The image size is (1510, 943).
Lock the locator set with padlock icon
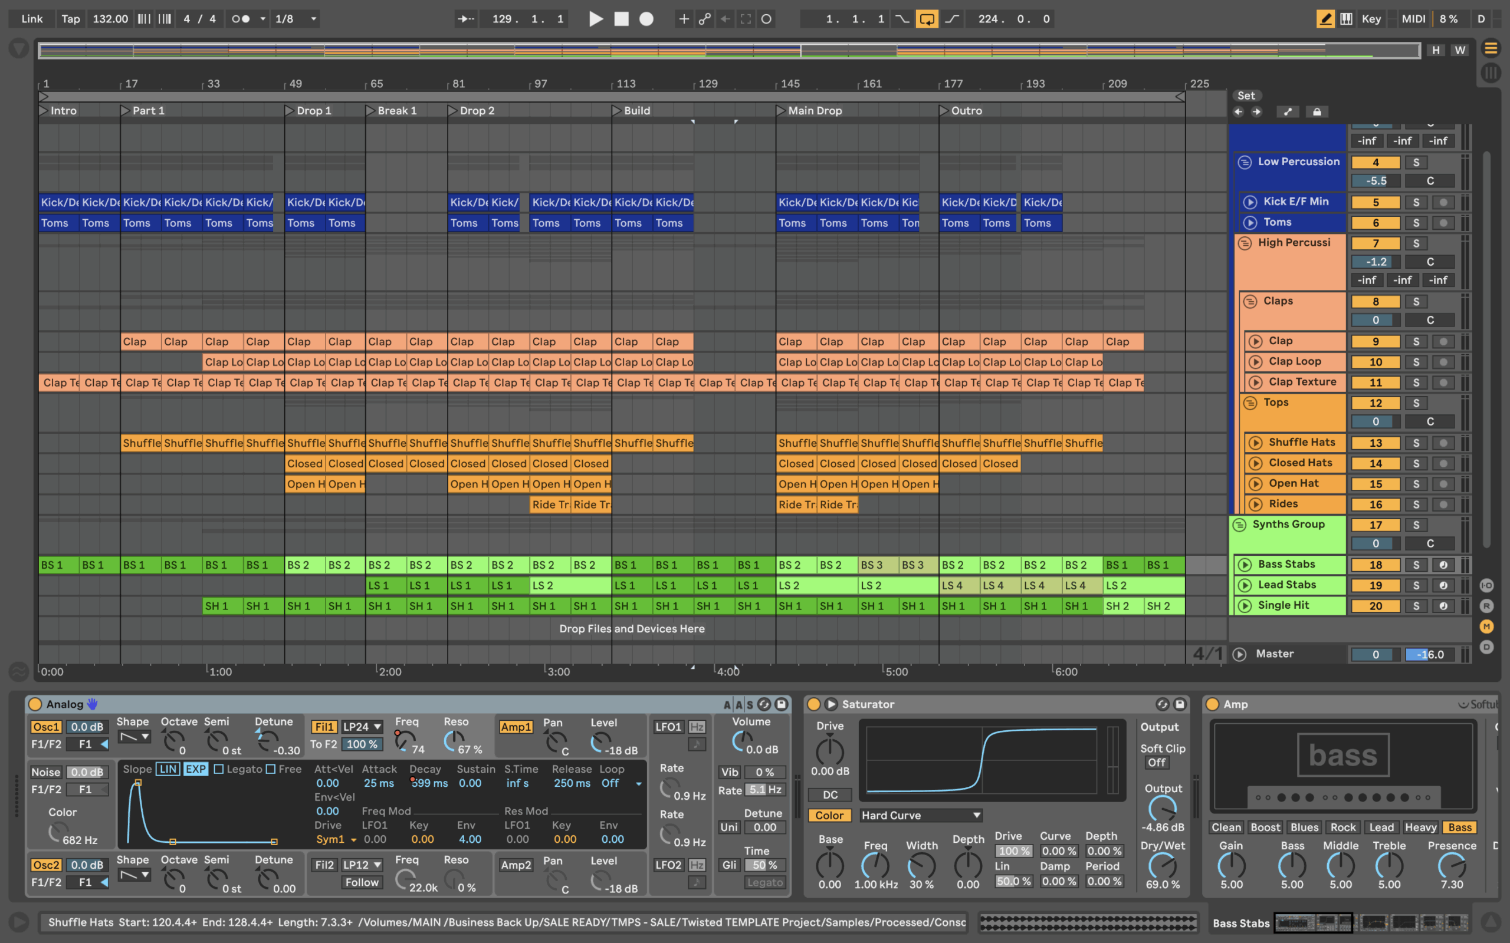click(x=1317, y=111)
